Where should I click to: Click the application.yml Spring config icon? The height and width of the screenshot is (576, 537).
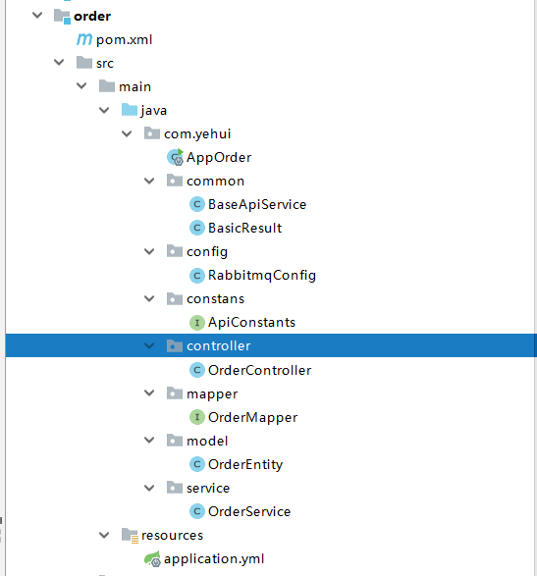[x=152, y=558]
